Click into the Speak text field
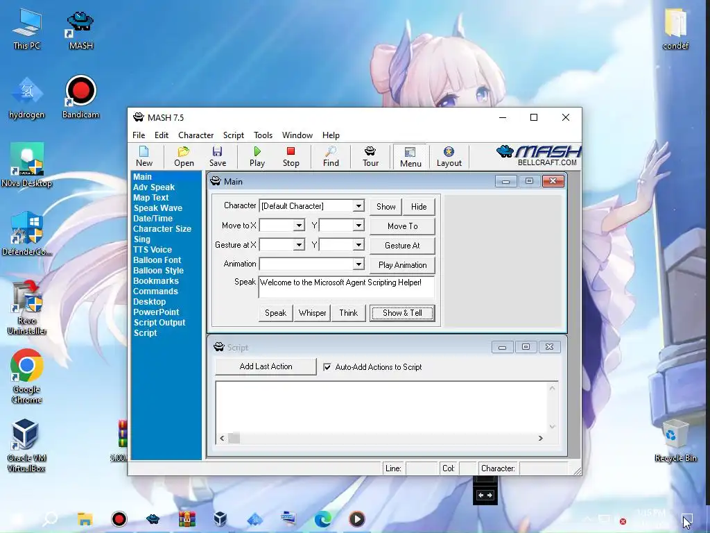The height and width of the screenshot is (533, 710). coord(347,287)
